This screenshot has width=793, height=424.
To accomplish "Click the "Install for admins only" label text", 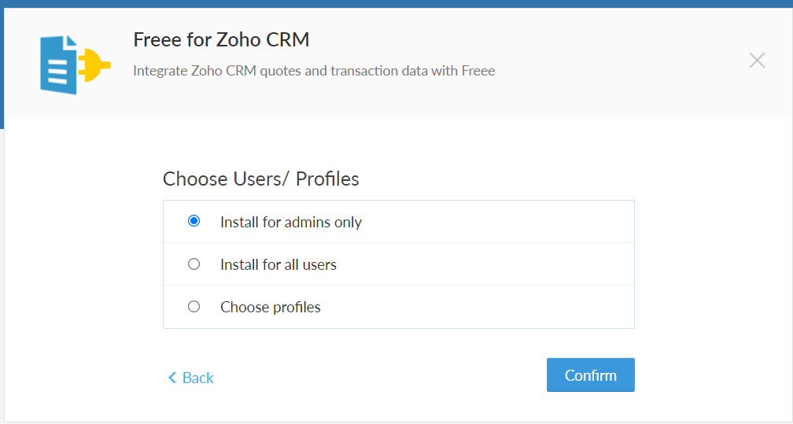I will pyautogui.click(x=291, y=223).
